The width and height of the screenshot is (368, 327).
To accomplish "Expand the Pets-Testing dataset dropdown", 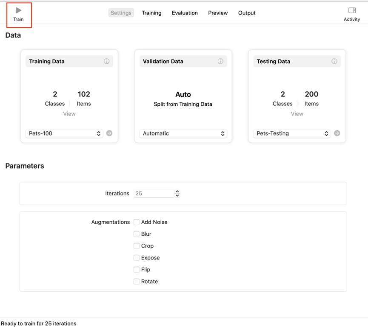I will [x=292, y=133].
